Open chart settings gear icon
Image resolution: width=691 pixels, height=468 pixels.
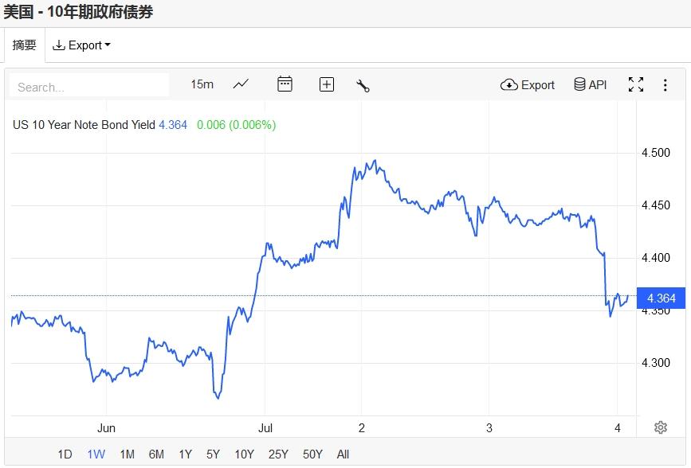[660, 427]
